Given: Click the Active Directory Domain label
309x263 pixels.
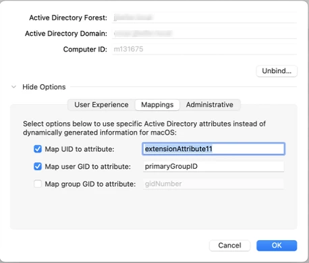Looking at the screenshot, I should point(66,34).
